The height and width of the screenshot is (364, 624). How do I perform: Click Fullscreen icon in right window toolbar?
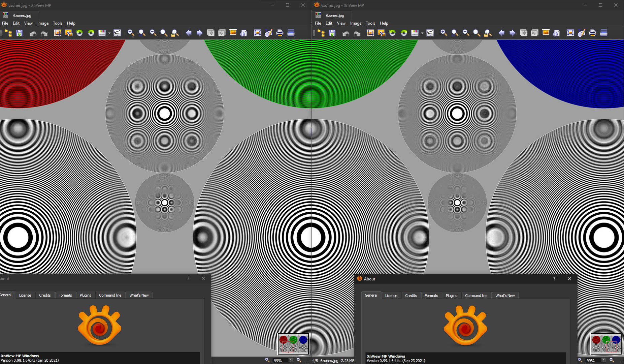coord(570,33)
